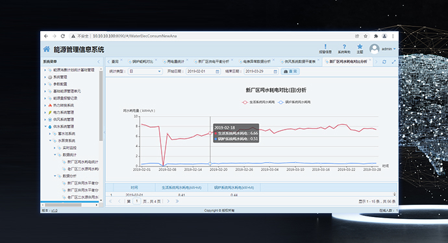This screenshot has width=448, height=243.
Task: Jump to last page in pager
Action: click(177, 202)
